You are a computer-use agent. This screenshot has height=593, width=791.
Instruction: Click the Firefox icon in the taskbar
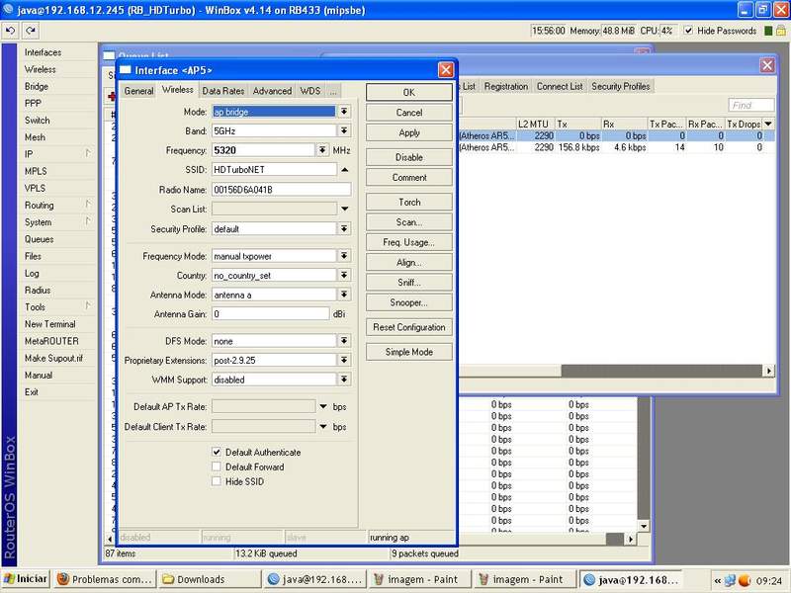tap(63, 579)
